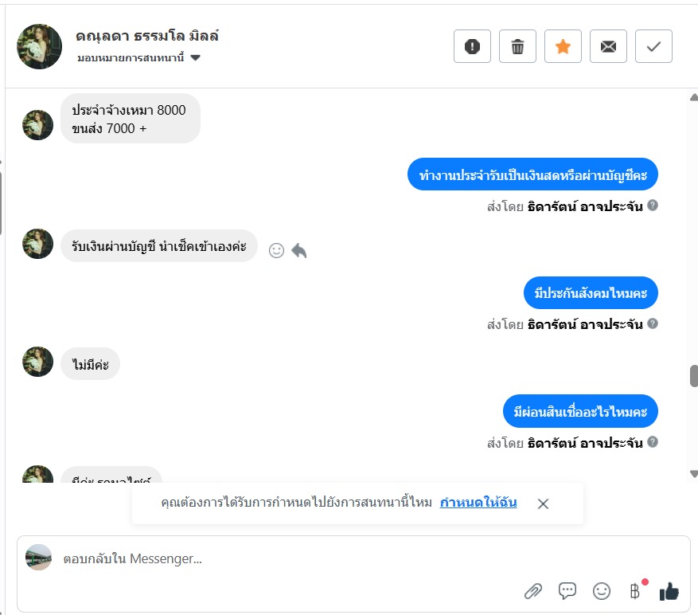Click the chat scrollbar up arrow

point(694,97)
